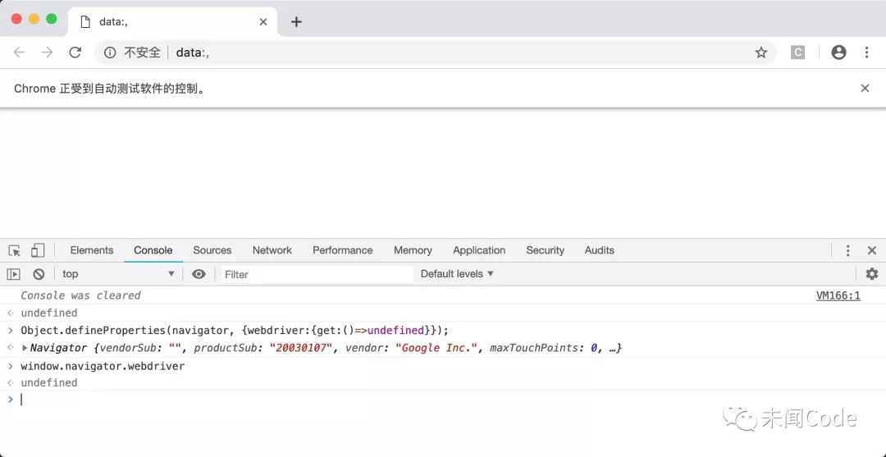Show the console sidebar panel icon
Viewport: 886px width, 457px height.
tap(14, 274)
